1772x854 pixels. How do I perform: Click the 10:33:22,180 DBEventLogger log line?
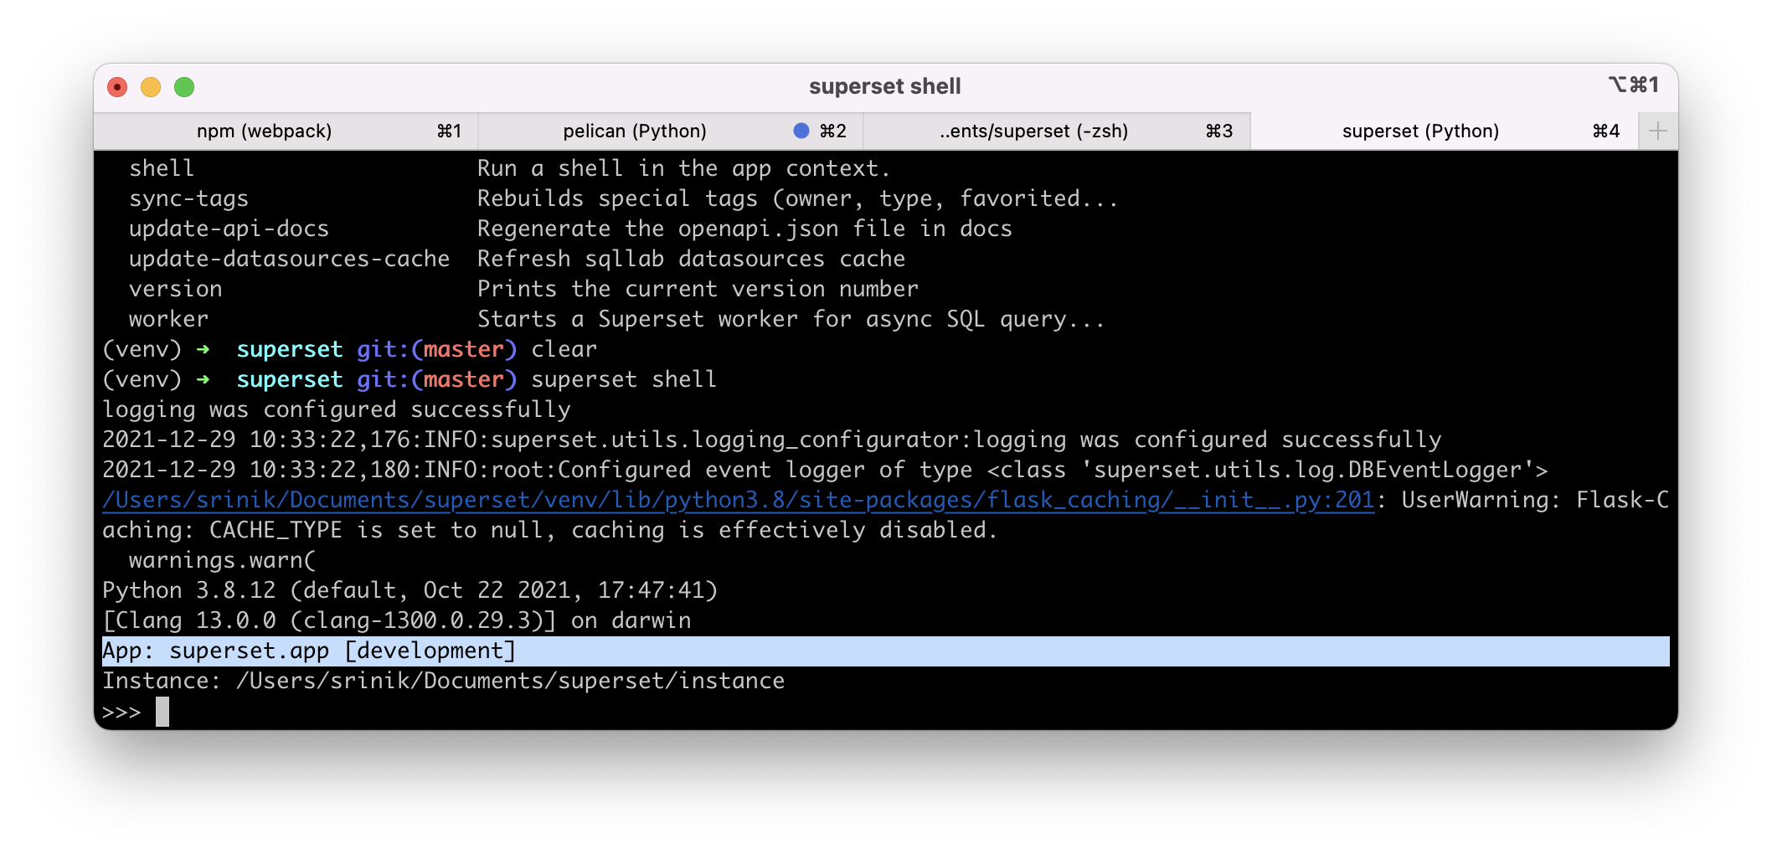pos(825,470)
